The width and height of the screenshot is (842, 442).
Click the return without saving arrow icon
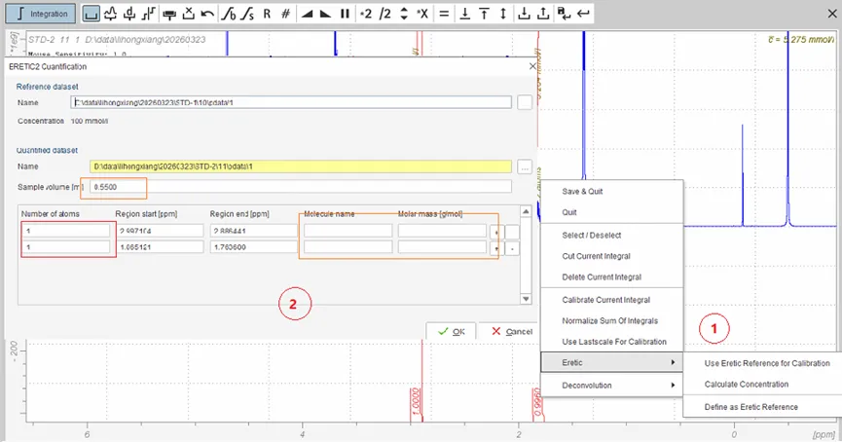tap(583, 14)
